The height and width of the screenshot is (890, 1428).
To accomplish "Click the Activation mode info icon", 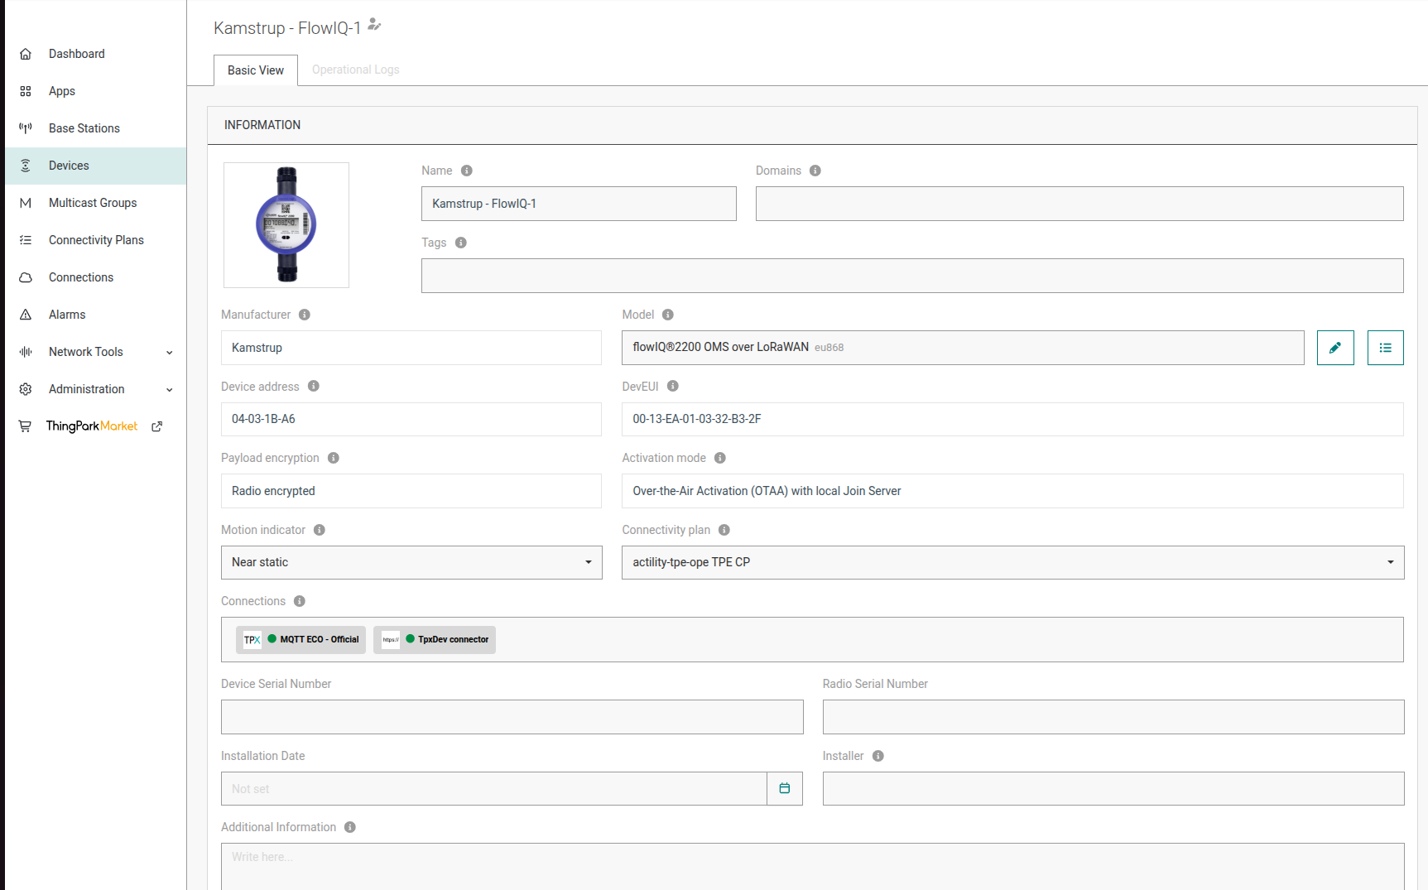I will coord(720,458).
